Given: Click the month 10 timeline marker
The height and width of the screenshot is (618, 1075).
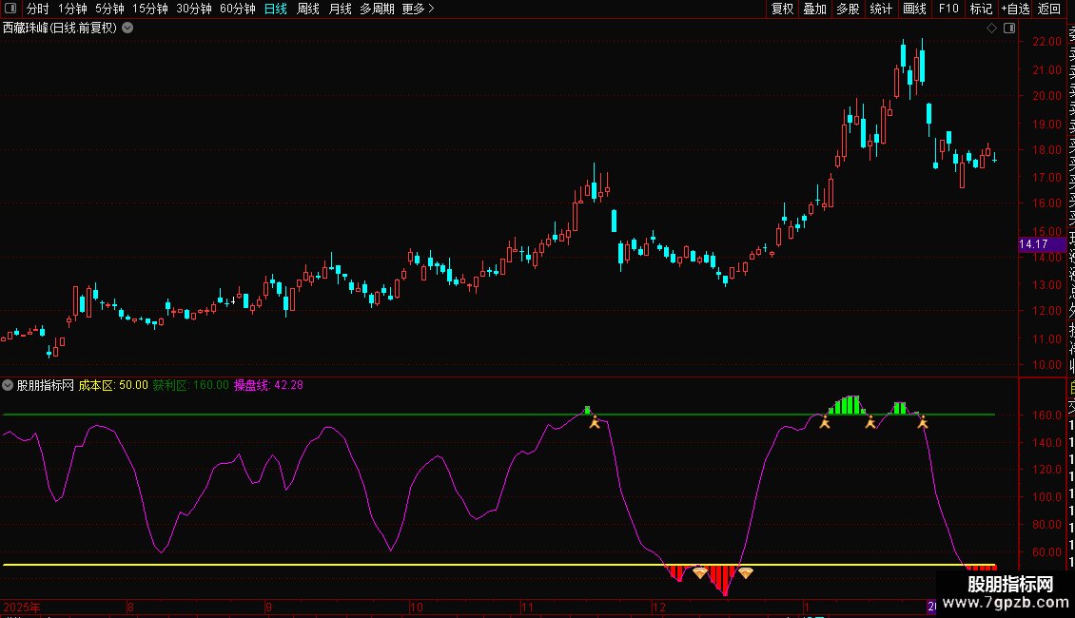Looking at the screenshot, I should tap(416, 607).
